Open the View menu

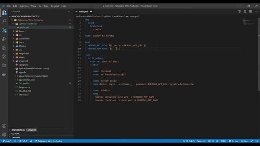pos(33,6)
